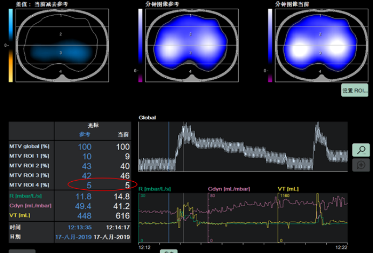373x253 pixels.
Task: Select the MTV ROI 3 [%] row label
Action: [x=29, y=175]
